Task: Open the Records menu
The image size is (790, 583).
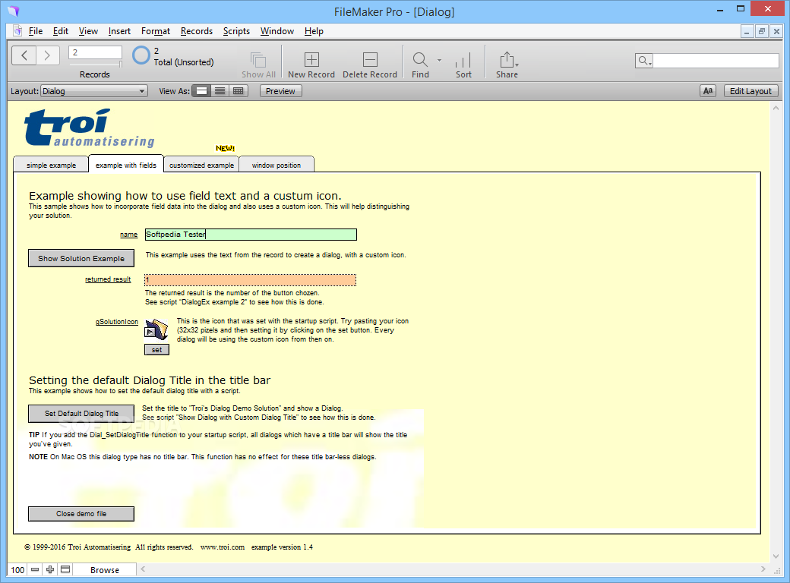Action: pyautogui.click(x=197, y=31)
